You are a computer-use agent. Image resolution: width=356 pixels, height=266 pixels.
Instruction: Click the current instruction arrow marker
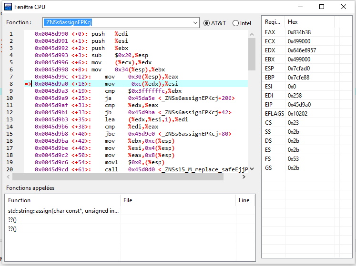(28, 84)
